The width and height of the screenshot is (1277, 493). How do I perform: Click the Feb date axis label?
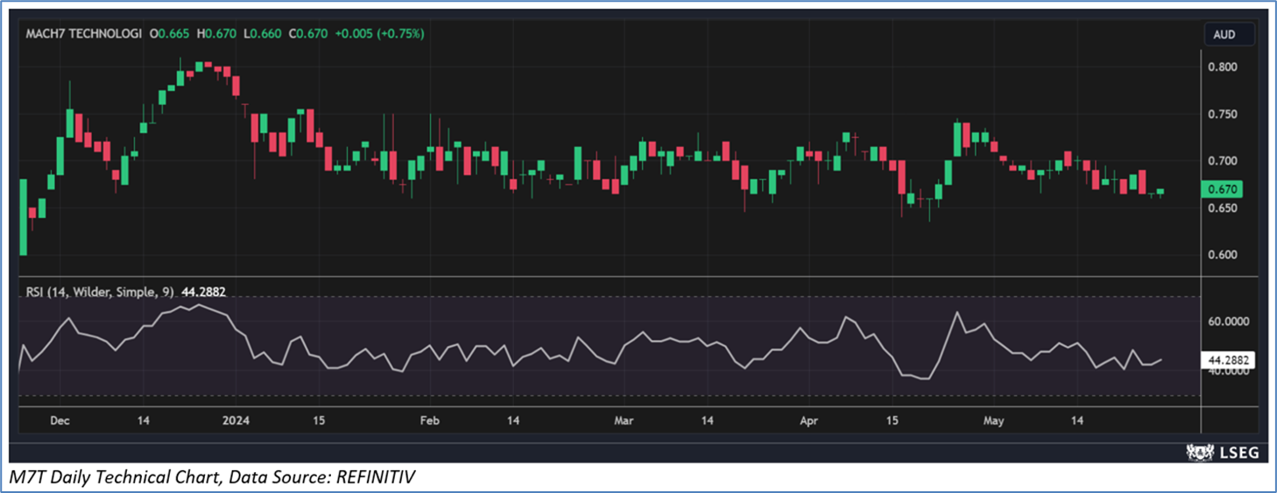coord(429,421)
